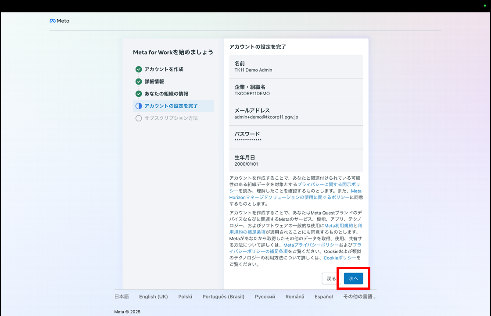Screen dimensions: 491x316
Task: Switch language to Português (Brasil)
Action: point(224,297)
